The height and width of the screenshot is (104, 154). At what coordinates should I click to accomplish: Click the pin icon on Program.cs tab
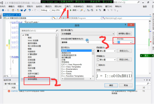(x=17, y=15)
